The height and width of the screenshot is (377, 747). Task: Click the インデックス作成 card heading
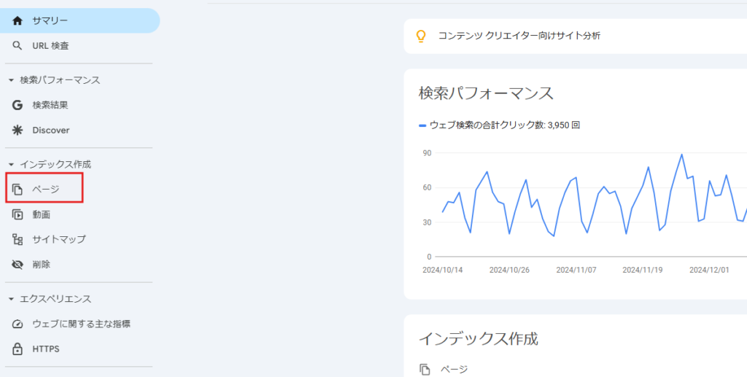pos(479,339)
